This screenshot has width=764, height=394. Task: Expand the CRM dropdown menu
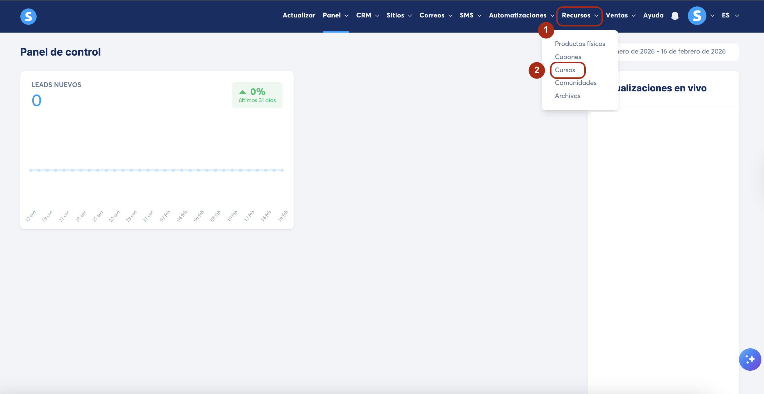pyautogui.click(x=367, y=15)
